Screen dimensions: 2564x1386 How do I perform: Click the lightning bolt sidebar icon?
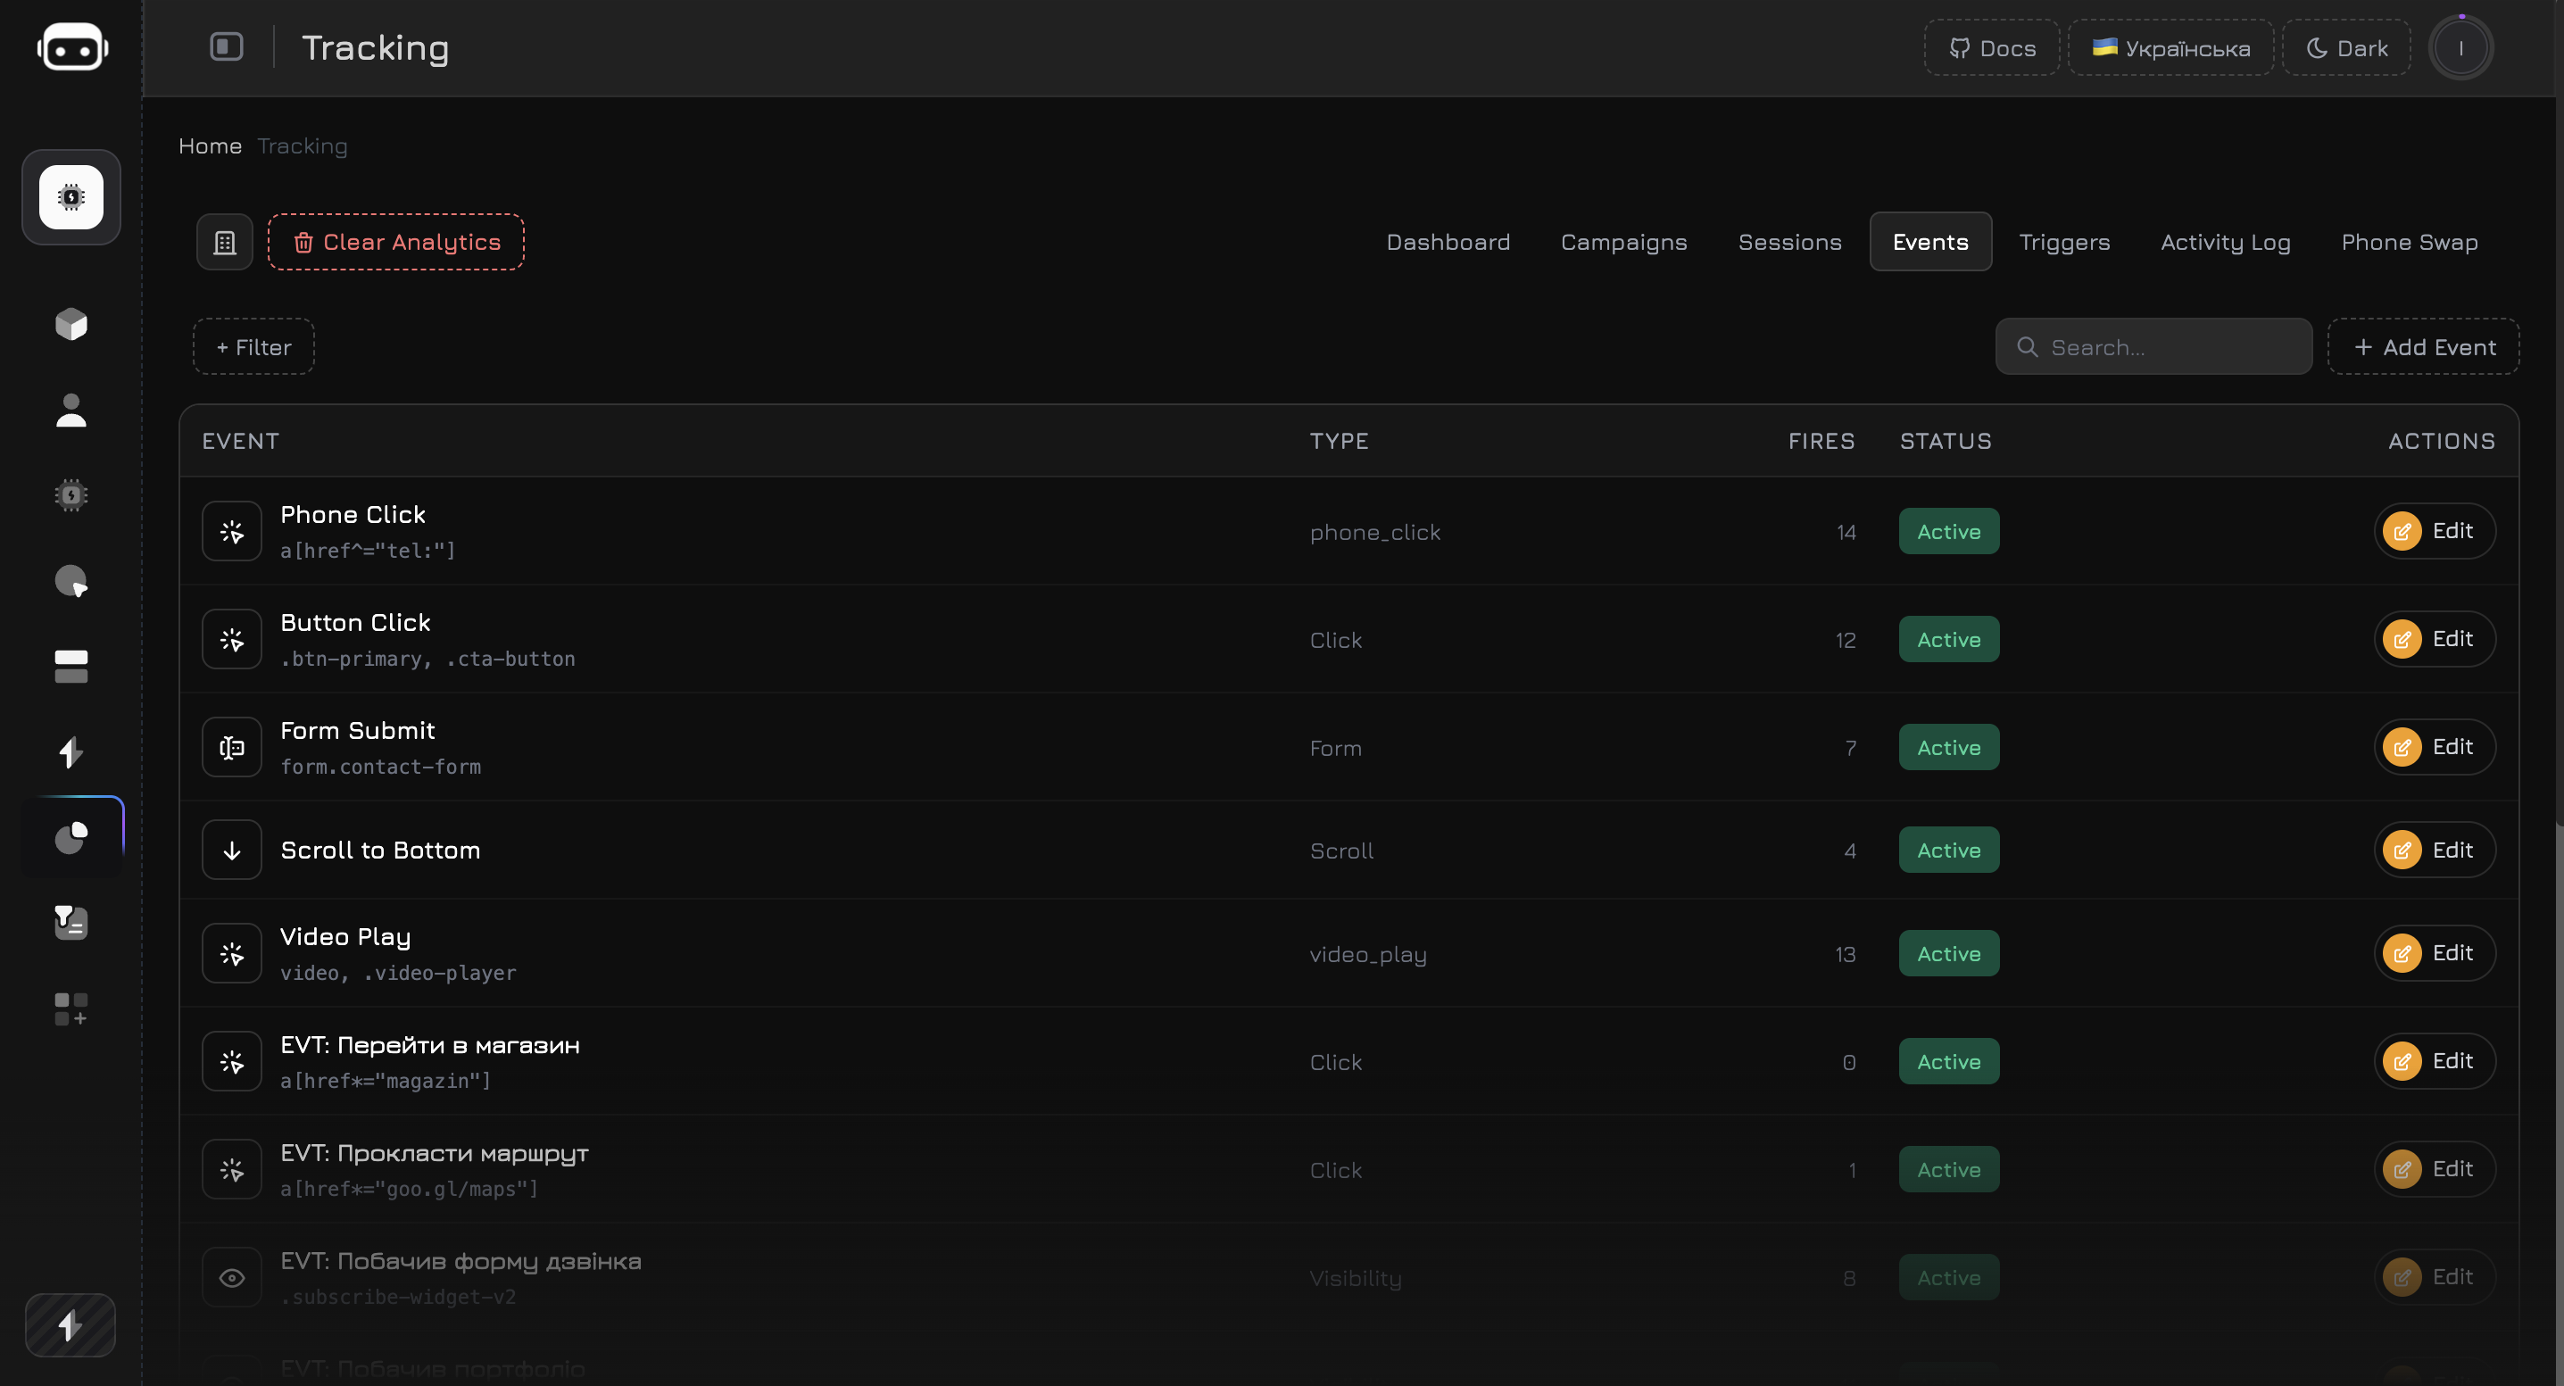[x=71, y=751]
